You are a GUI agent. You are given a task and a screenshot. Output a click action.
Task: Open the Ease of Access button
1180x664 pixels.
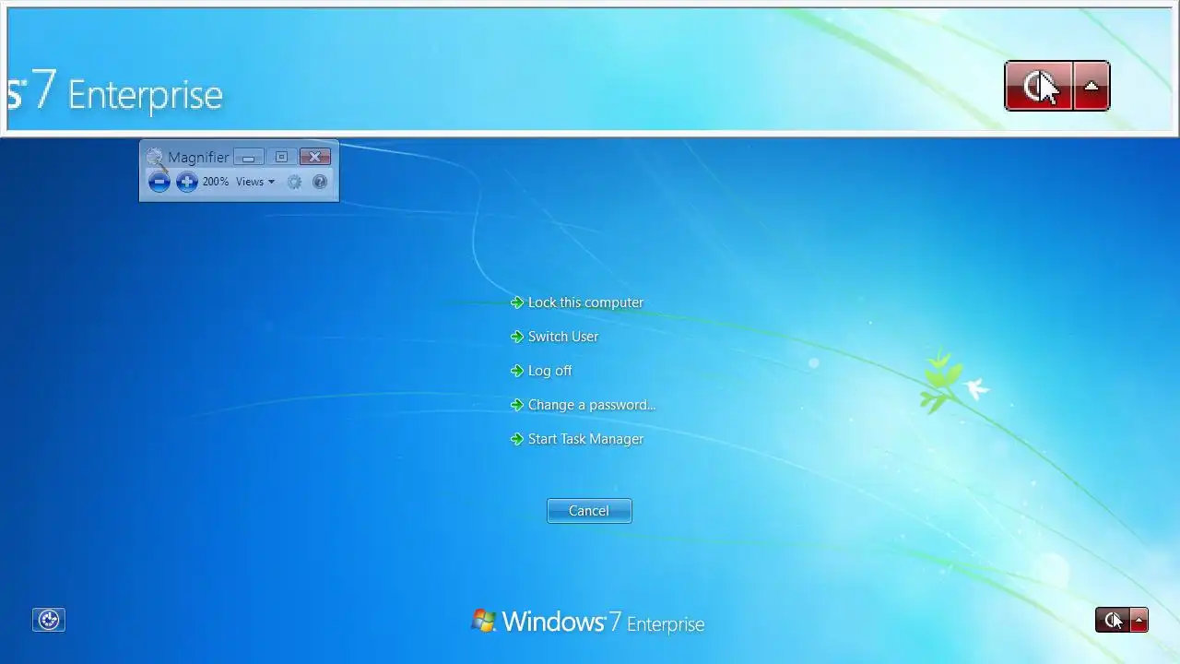tap(49, 620)
